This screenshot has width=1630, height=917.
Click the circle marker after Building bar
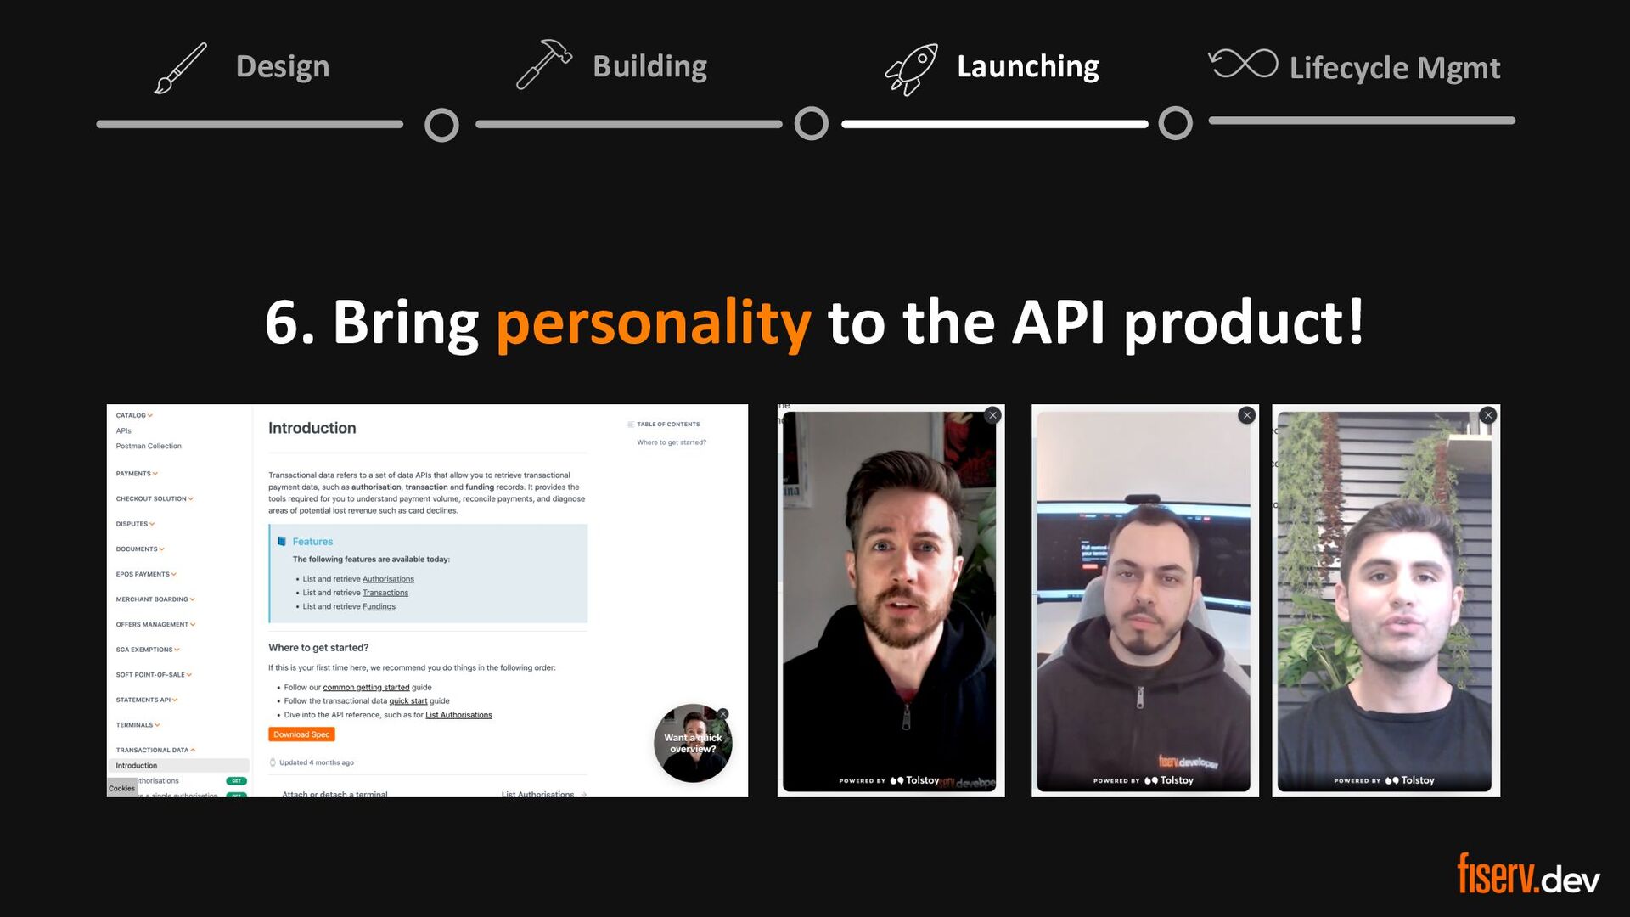pyautogui.click(x=812, y=124)
